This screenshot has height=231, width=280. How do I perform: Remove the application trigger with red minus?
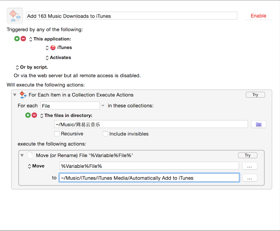coord(23,39)
